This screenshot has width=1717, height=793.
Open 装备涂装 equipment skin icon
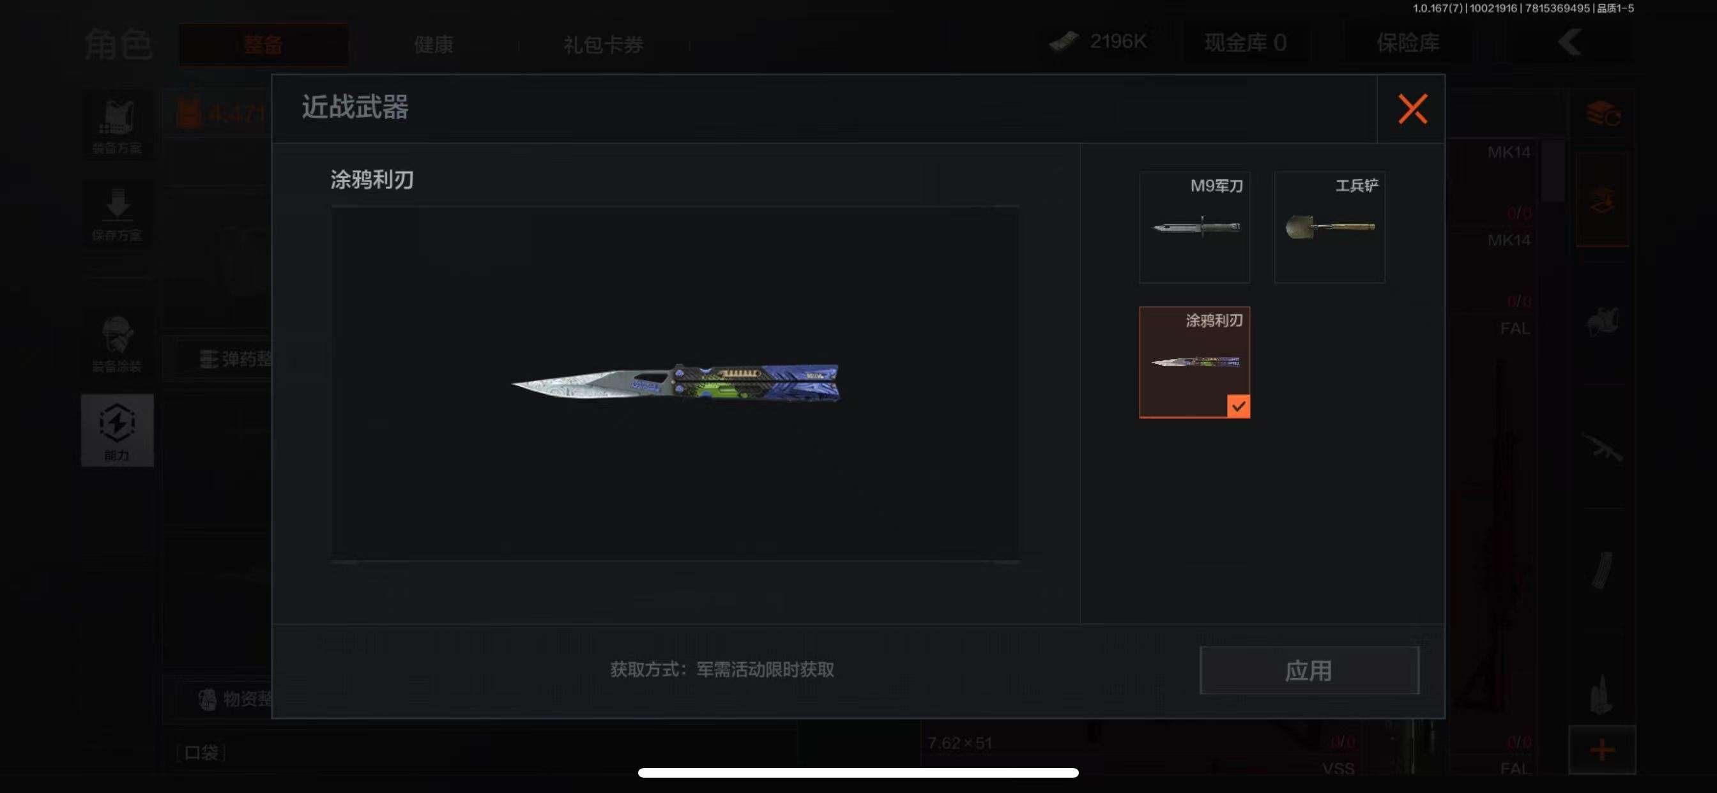coord(118,345)
